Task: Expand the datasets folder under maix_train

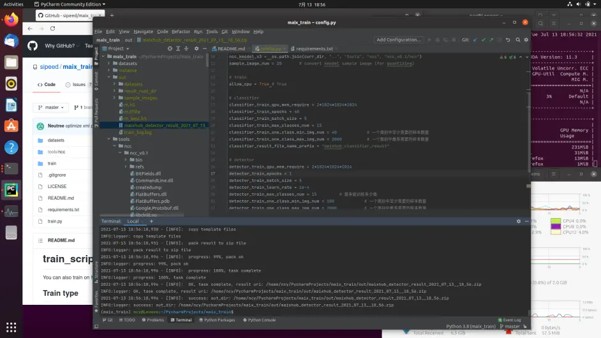Action: pyautogui.click(x=109, y=63)
